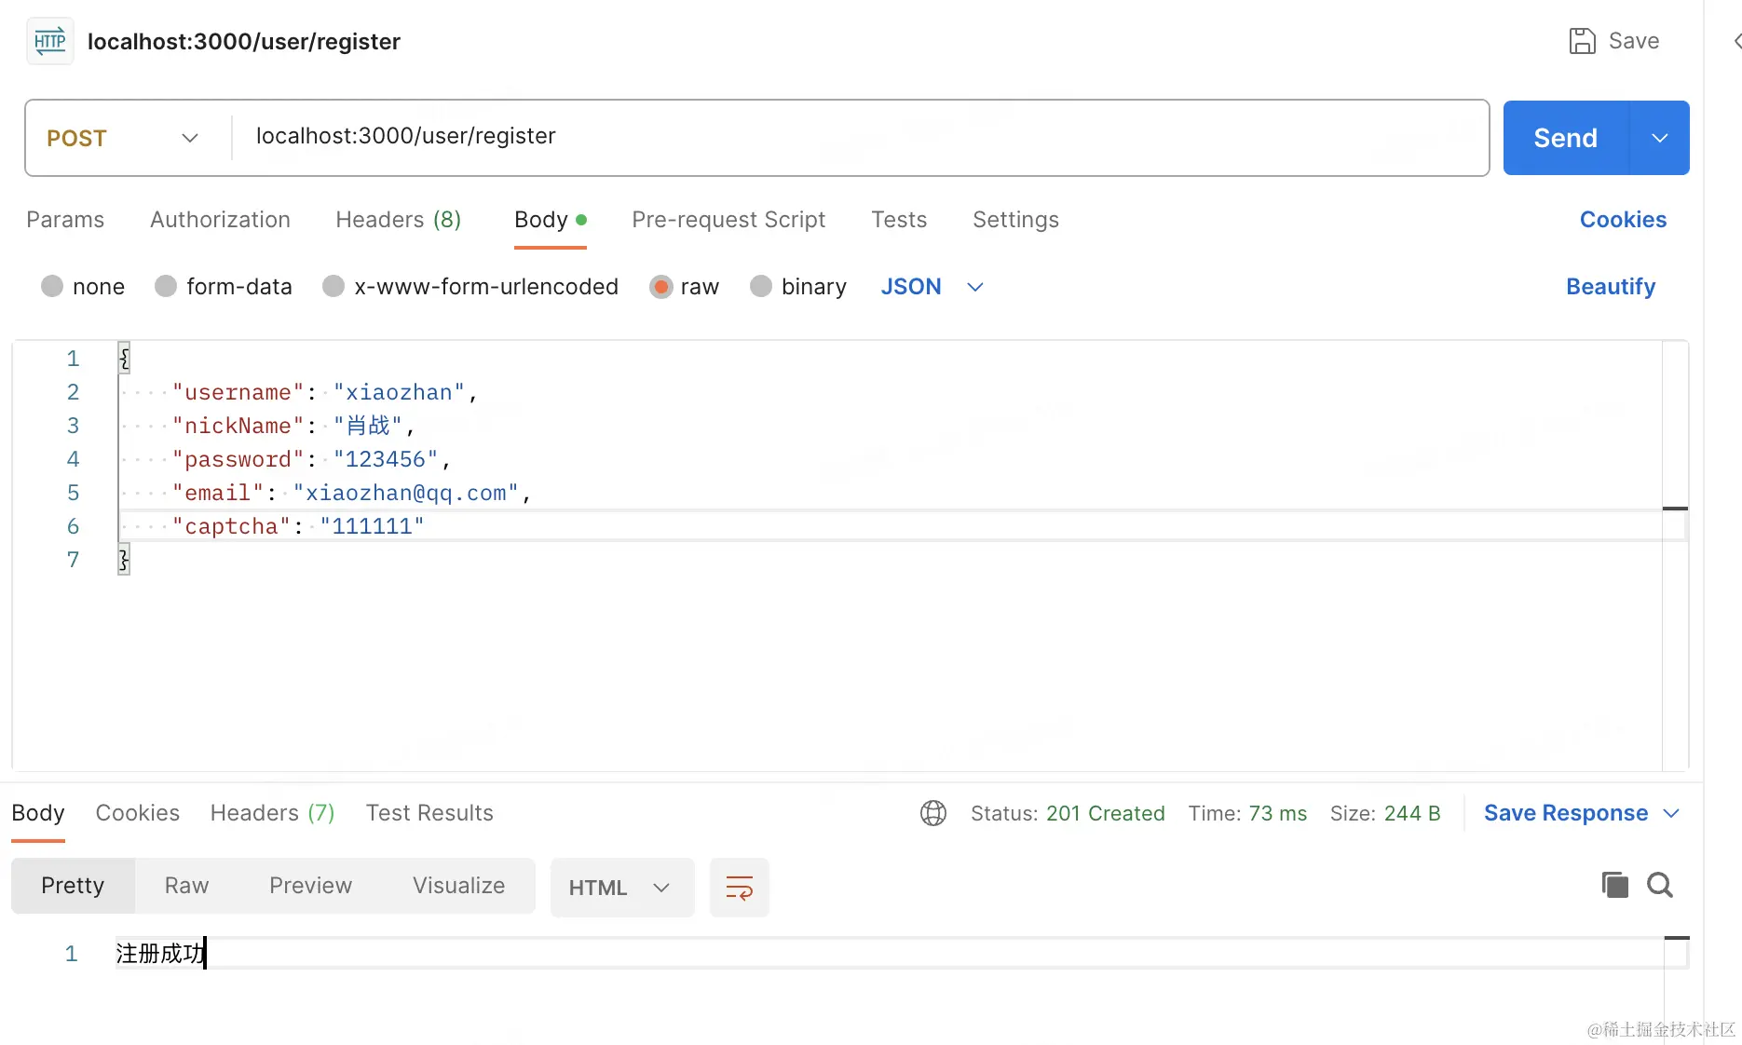The height and width of the screenshot is (1045, 1742).
Task: Copy the response body to clipboard
Action: point(1614,885)
